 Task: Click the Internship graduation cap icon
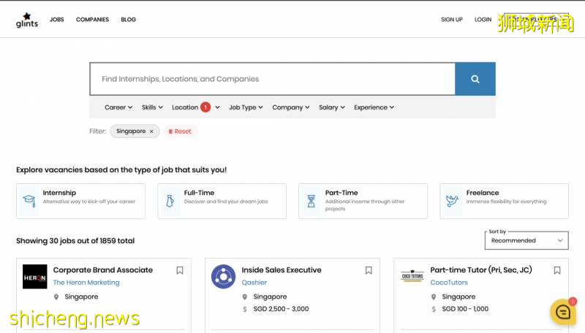pyautogui.click(x=29, y=201)
